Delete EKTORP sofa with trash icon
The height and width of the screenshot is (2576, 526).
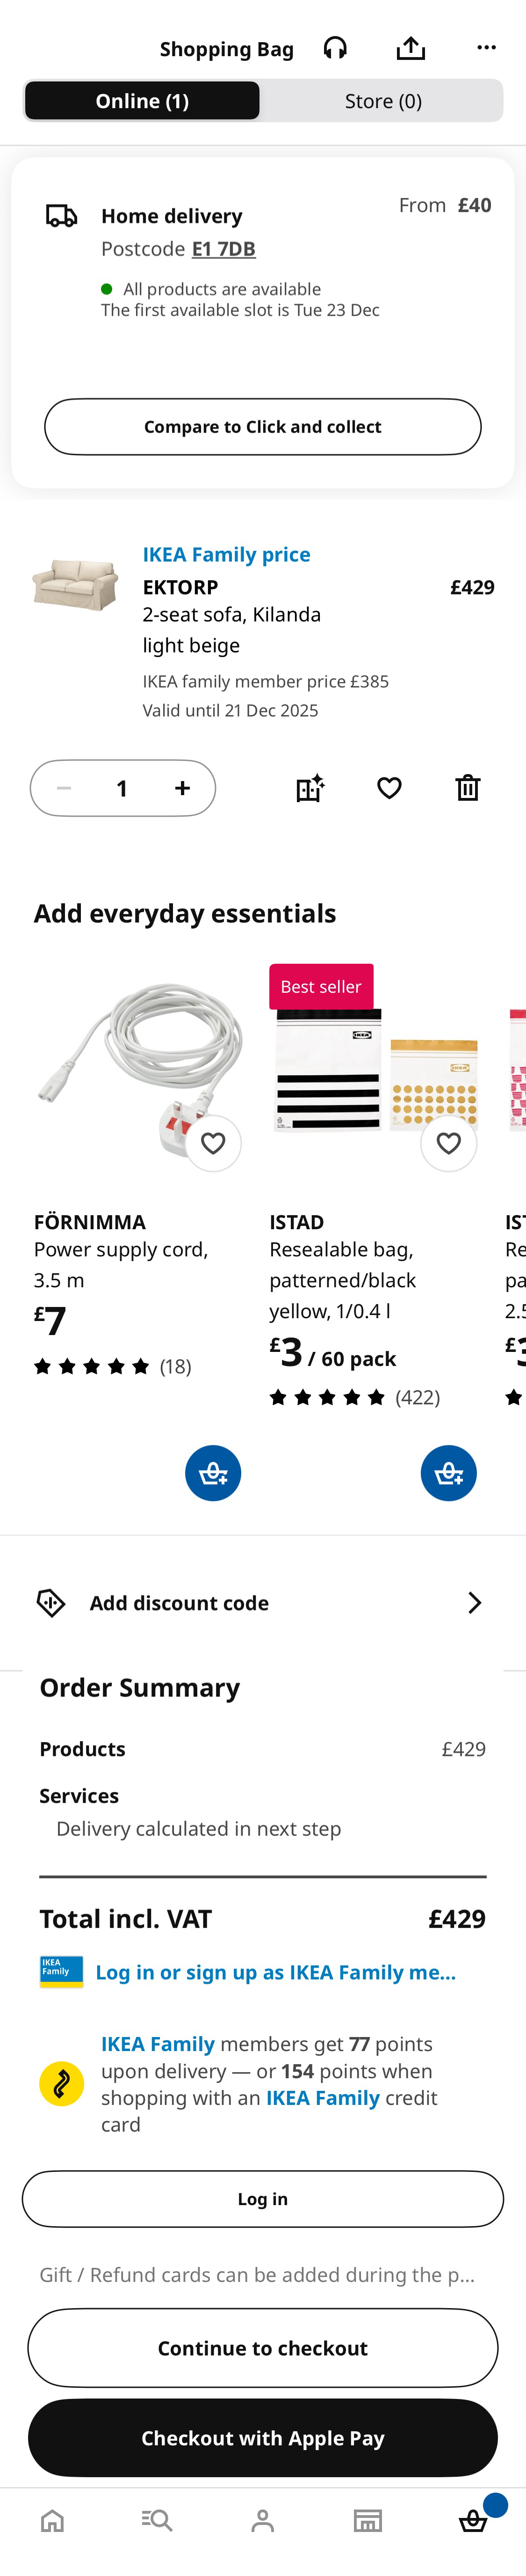[467, 788]
